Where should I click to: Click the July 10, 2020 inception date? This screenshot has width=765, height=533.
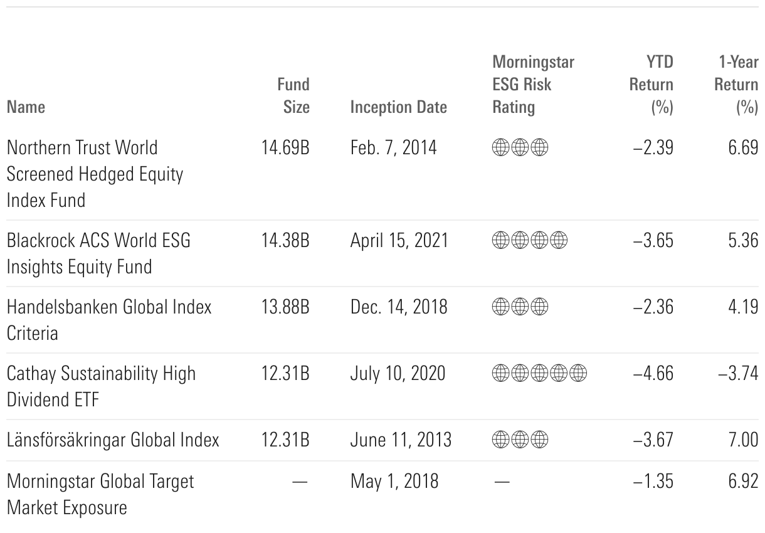click(398, 373)
